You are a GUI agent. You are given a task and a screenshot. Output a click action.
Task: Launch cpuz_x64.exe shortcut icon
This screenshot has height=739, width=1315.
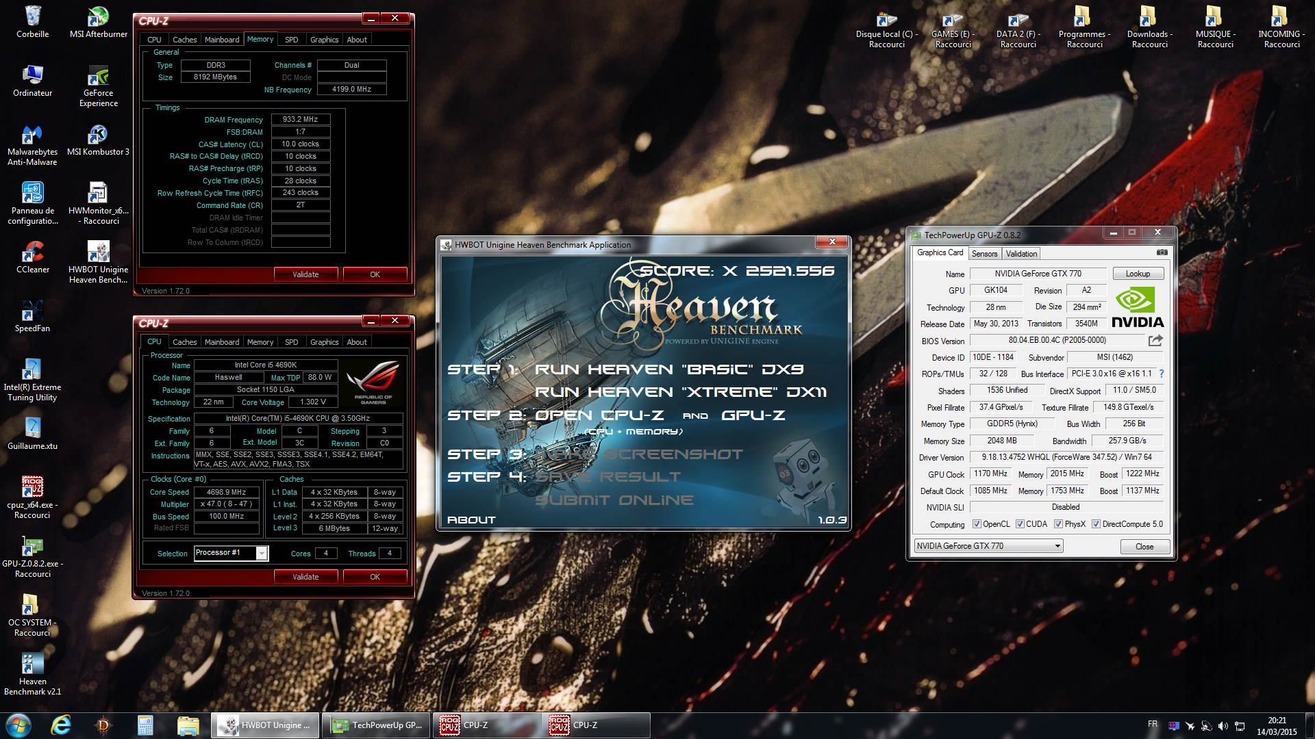click(32, 498)
